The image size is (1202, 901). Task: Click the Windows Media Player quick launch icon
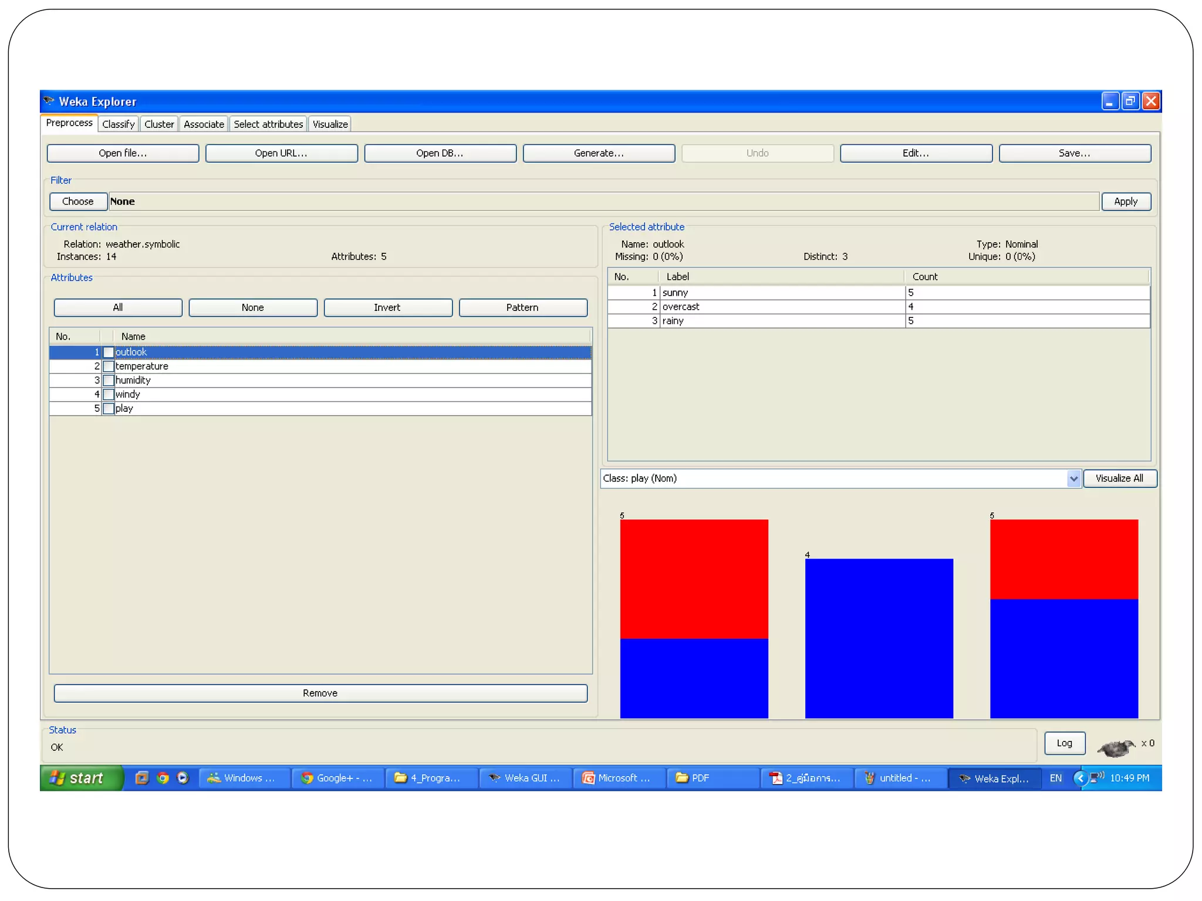[x=183, y=778]
